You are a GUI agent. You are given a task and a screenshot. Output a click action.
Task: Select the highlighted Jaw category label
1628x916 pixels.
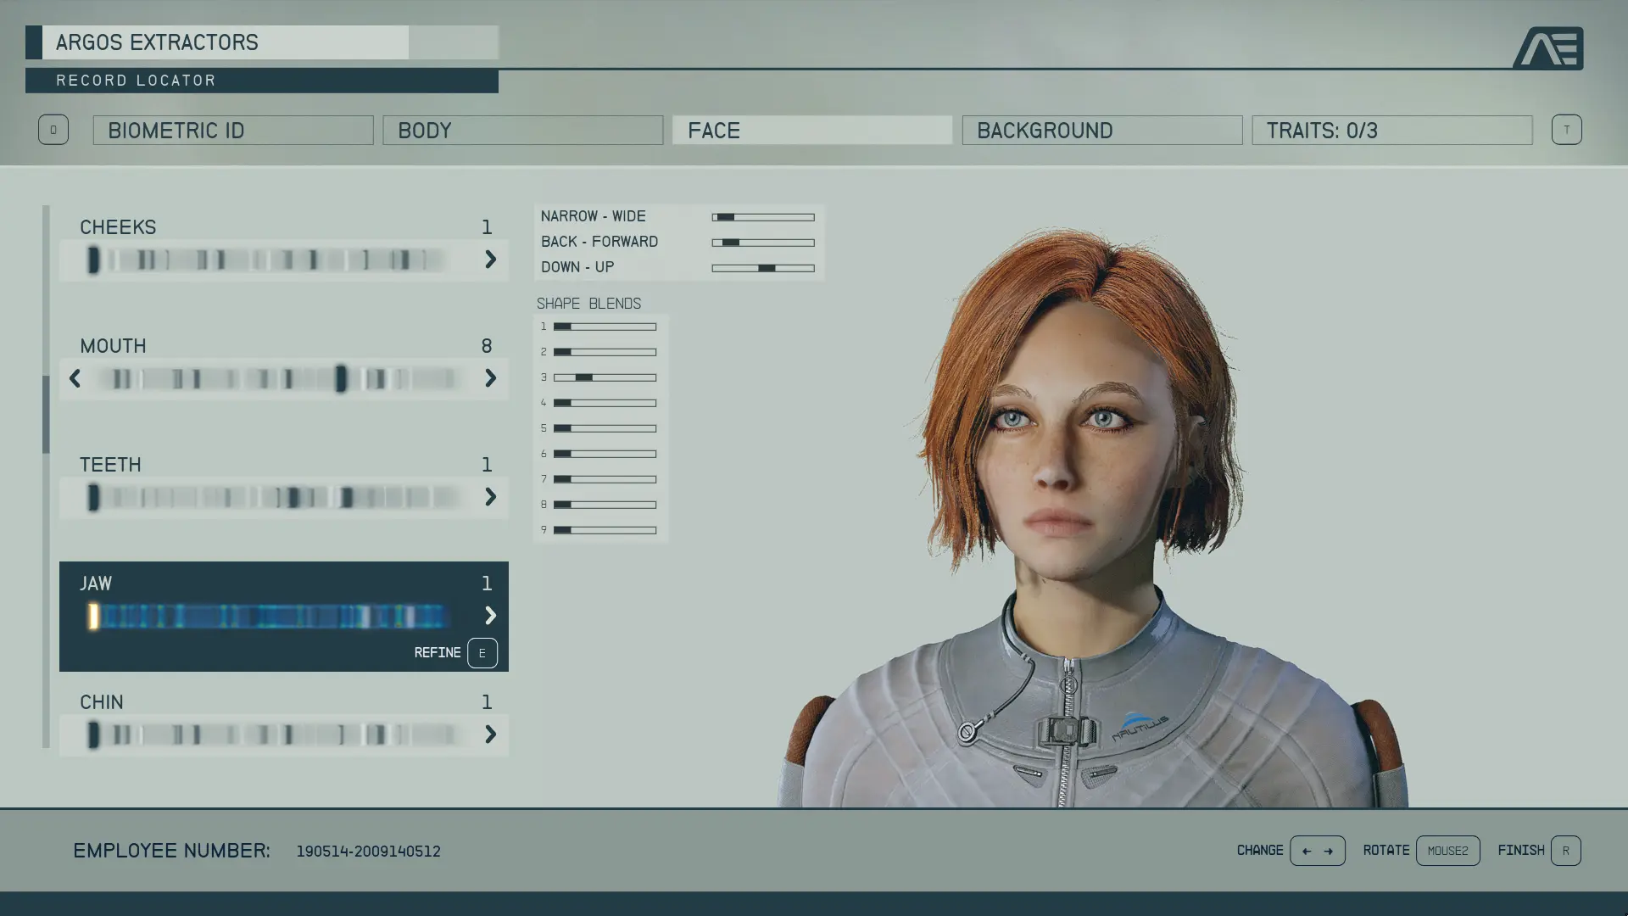coord(96,584)
